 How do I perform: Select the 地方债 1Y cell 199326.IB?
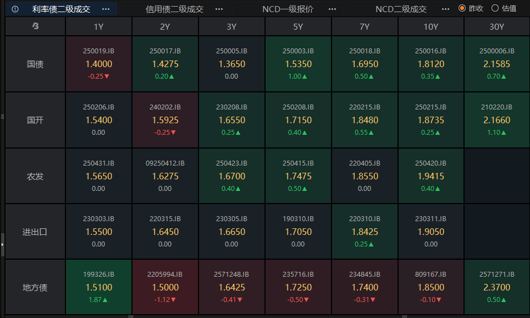pyautogui.click(x=98, y=287)
